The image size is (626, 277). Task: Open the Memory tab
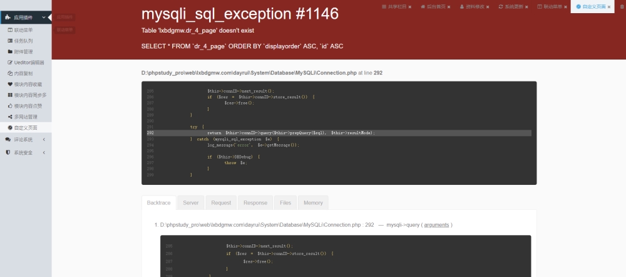point(313,202)
